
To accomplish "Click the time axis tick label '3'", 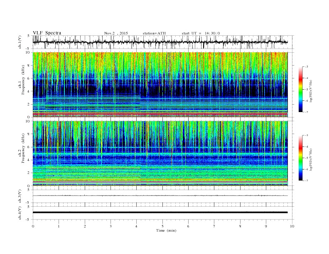I will 110,226.
